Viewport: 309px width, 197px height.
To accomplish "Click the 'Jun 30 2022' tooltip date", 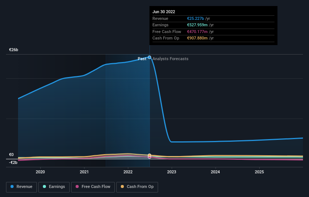I will click(164, 12).
